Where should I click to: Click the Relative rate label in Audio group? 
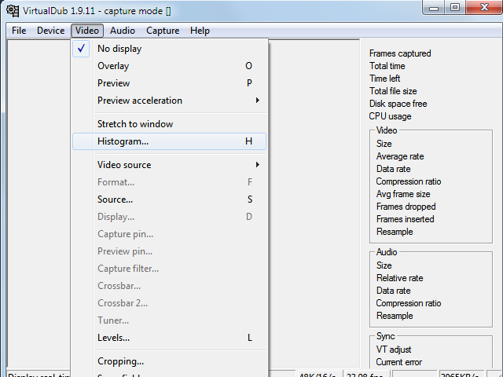399,278
